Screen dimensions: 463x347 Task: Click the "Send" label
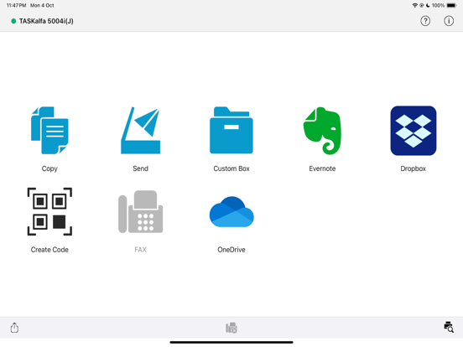141,168
